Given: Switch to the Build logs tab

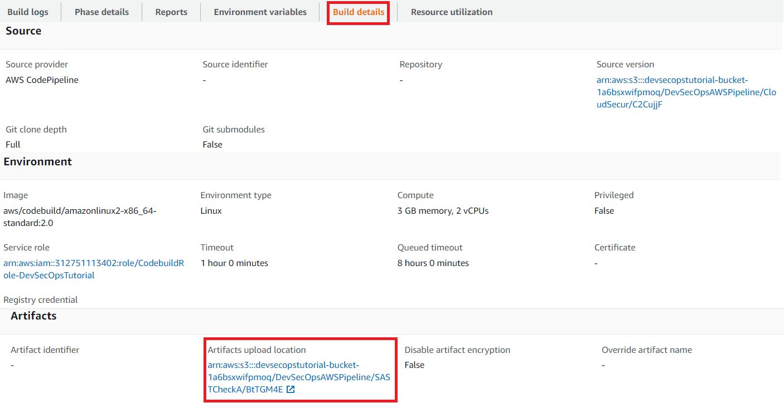Looking at the screenshot, I should click(x=28, y=12).
